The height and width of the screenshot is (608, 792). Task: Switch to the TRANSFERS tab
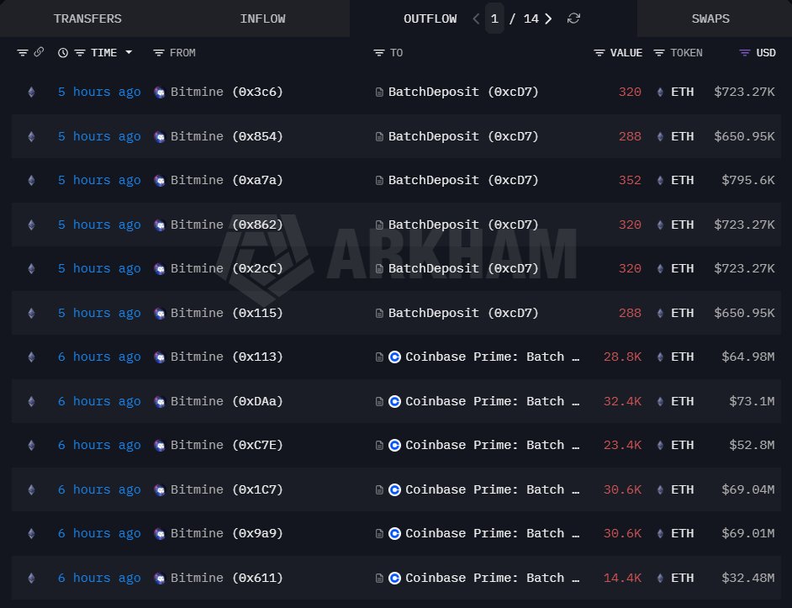point(87,19)
